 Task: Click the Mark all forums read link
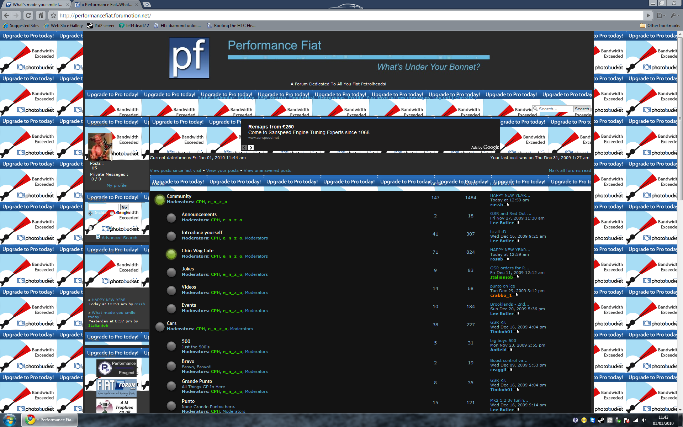pyautogui.click(x=570, y=170)
